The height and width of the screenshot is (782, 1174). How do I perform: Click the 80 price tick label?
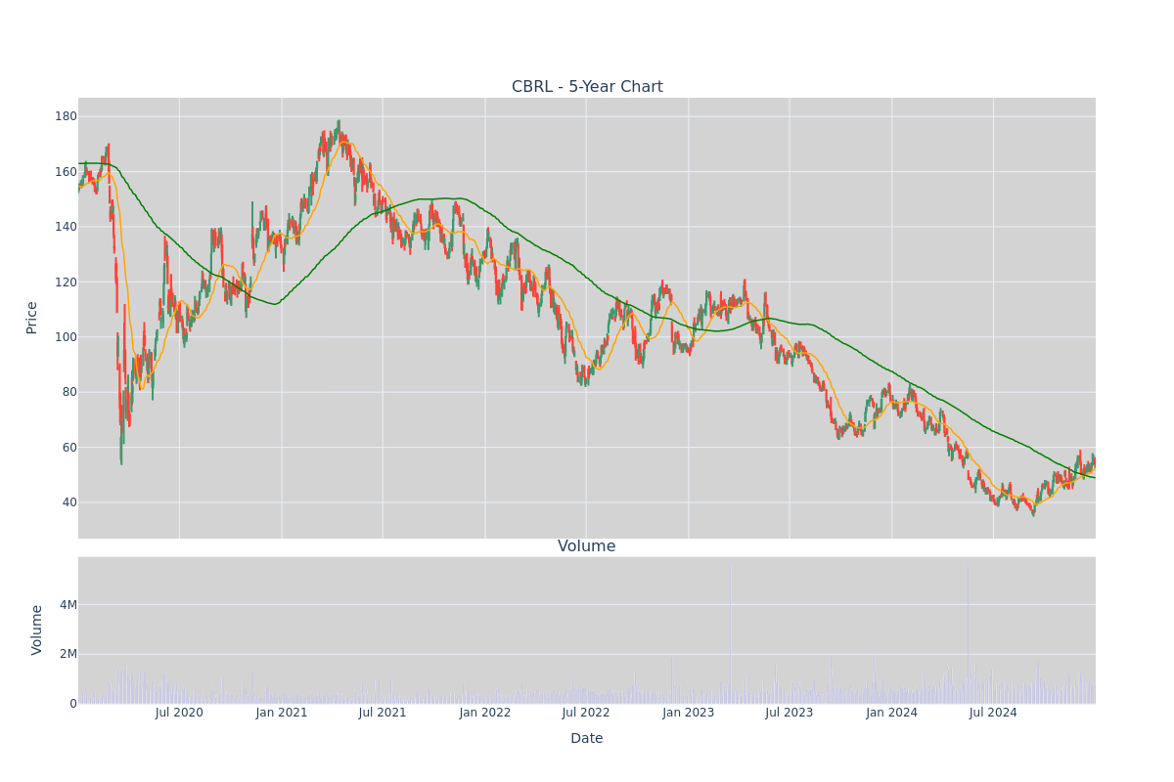point(69,392)
